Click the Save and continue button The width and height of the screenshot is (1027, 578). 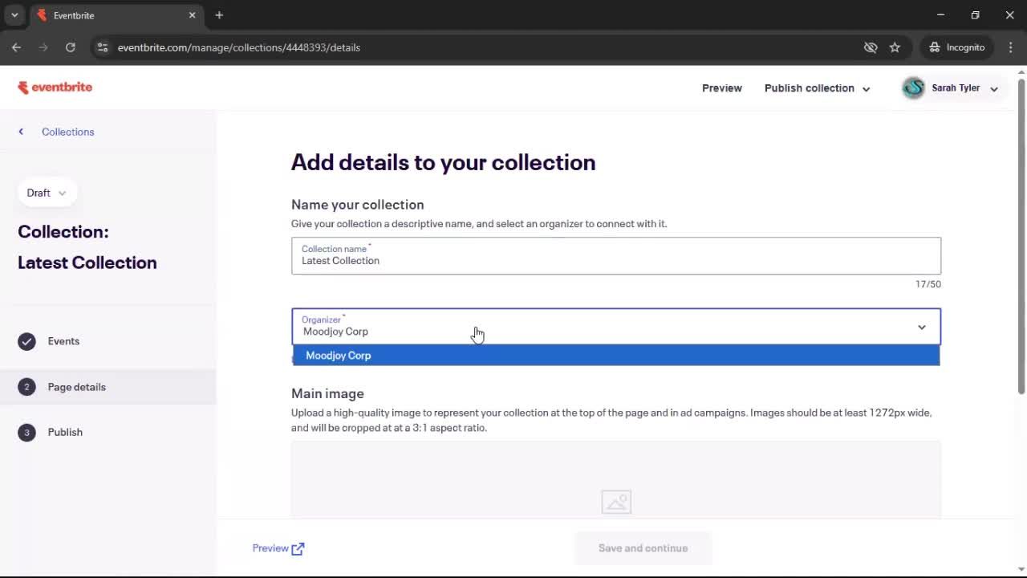[x=643, y=548]
